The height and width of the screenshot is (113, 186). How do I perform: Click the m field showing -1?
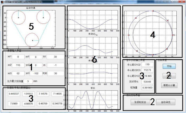click(x=57, y=65)
